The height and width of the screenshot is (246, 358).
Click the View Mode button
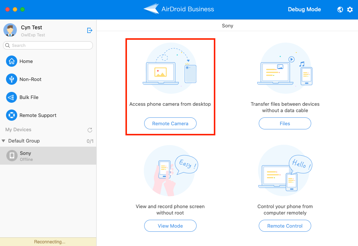click(x=170, y=226)
